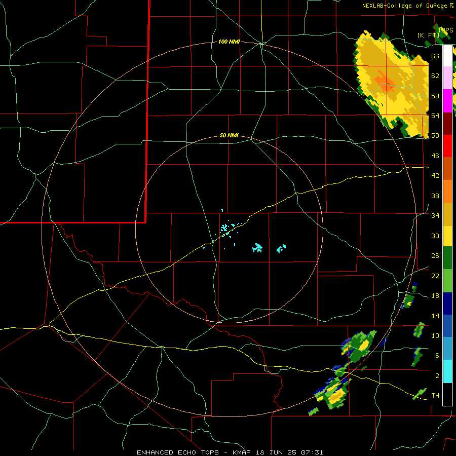
Task: Select the white swatch at top of legend
Action: [x=447, y=56]
